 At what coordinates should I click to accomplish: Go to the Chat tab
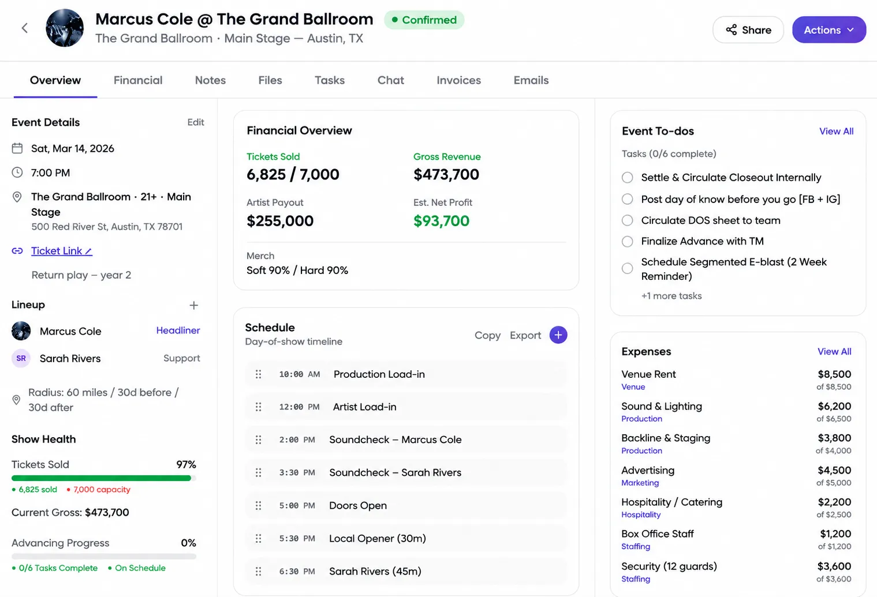pos(391,80)
